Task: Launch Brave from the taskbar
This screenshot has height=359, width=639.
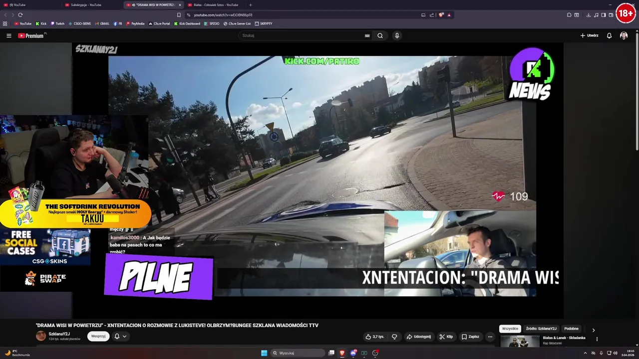Action: (342, 353)
